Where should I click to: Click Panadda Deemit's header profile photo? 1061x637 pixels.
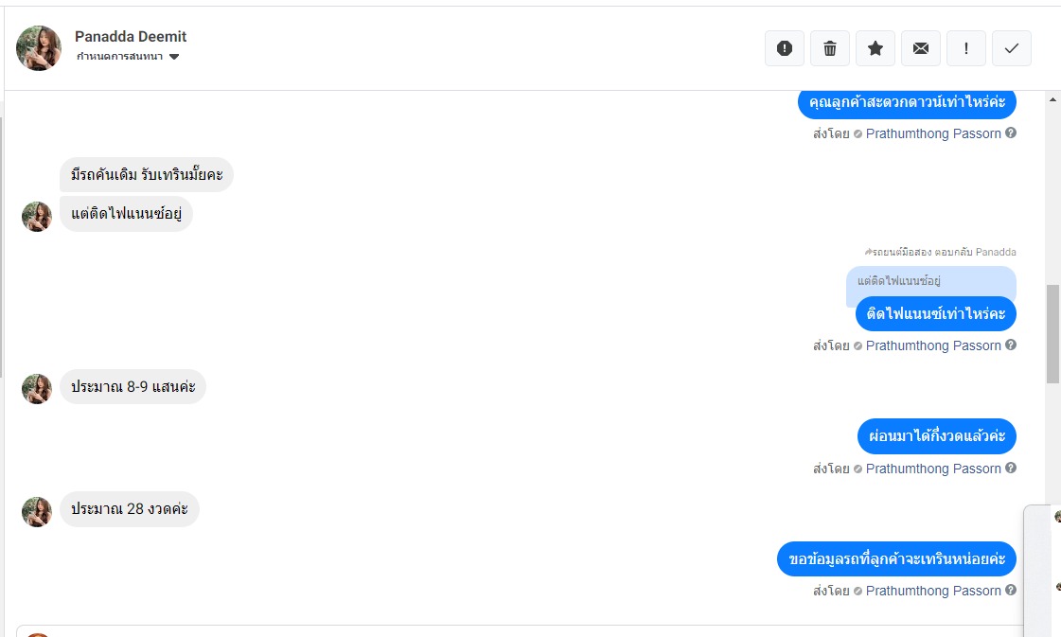(39, 48)
